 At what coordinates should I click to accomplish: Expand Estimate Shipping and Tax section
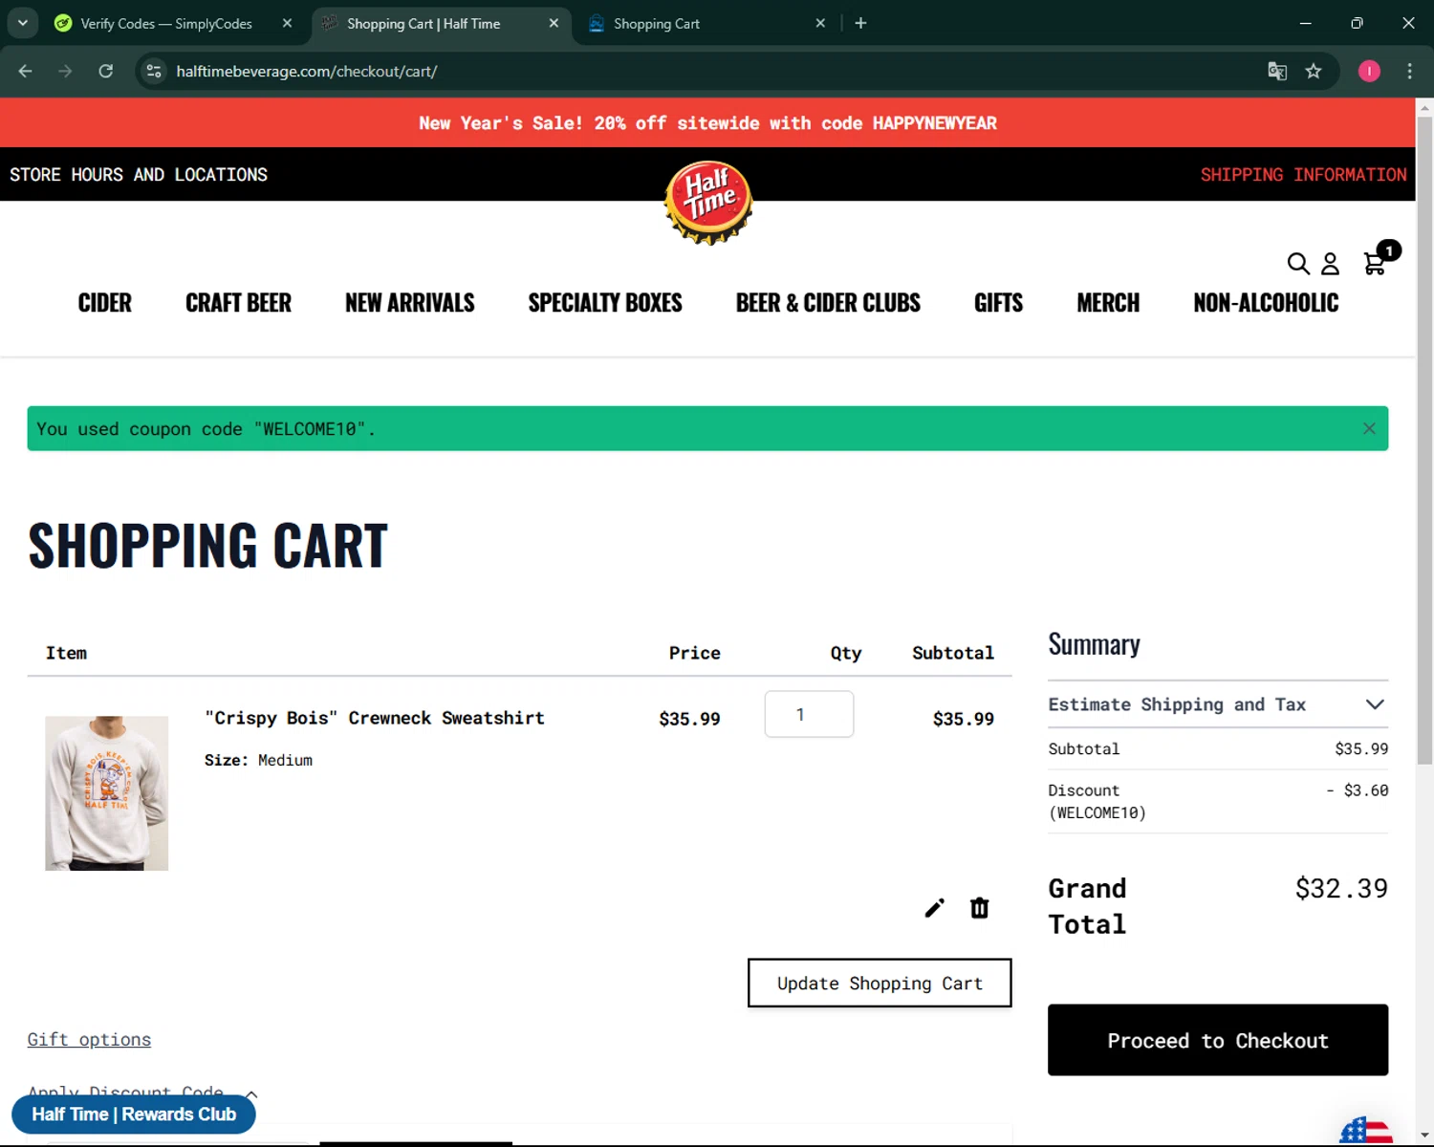1218,704
